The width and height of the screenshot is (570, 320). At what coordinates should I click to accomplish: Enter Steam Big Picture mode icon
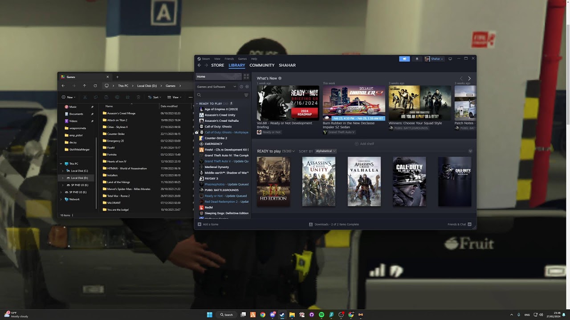(450, 59)
